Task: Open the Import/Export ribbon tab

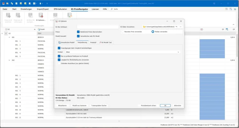Action: [43, 9]
